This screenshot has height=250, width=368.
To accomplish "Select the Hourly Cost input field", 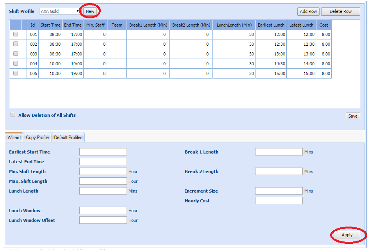I will [x=279, y=201].
